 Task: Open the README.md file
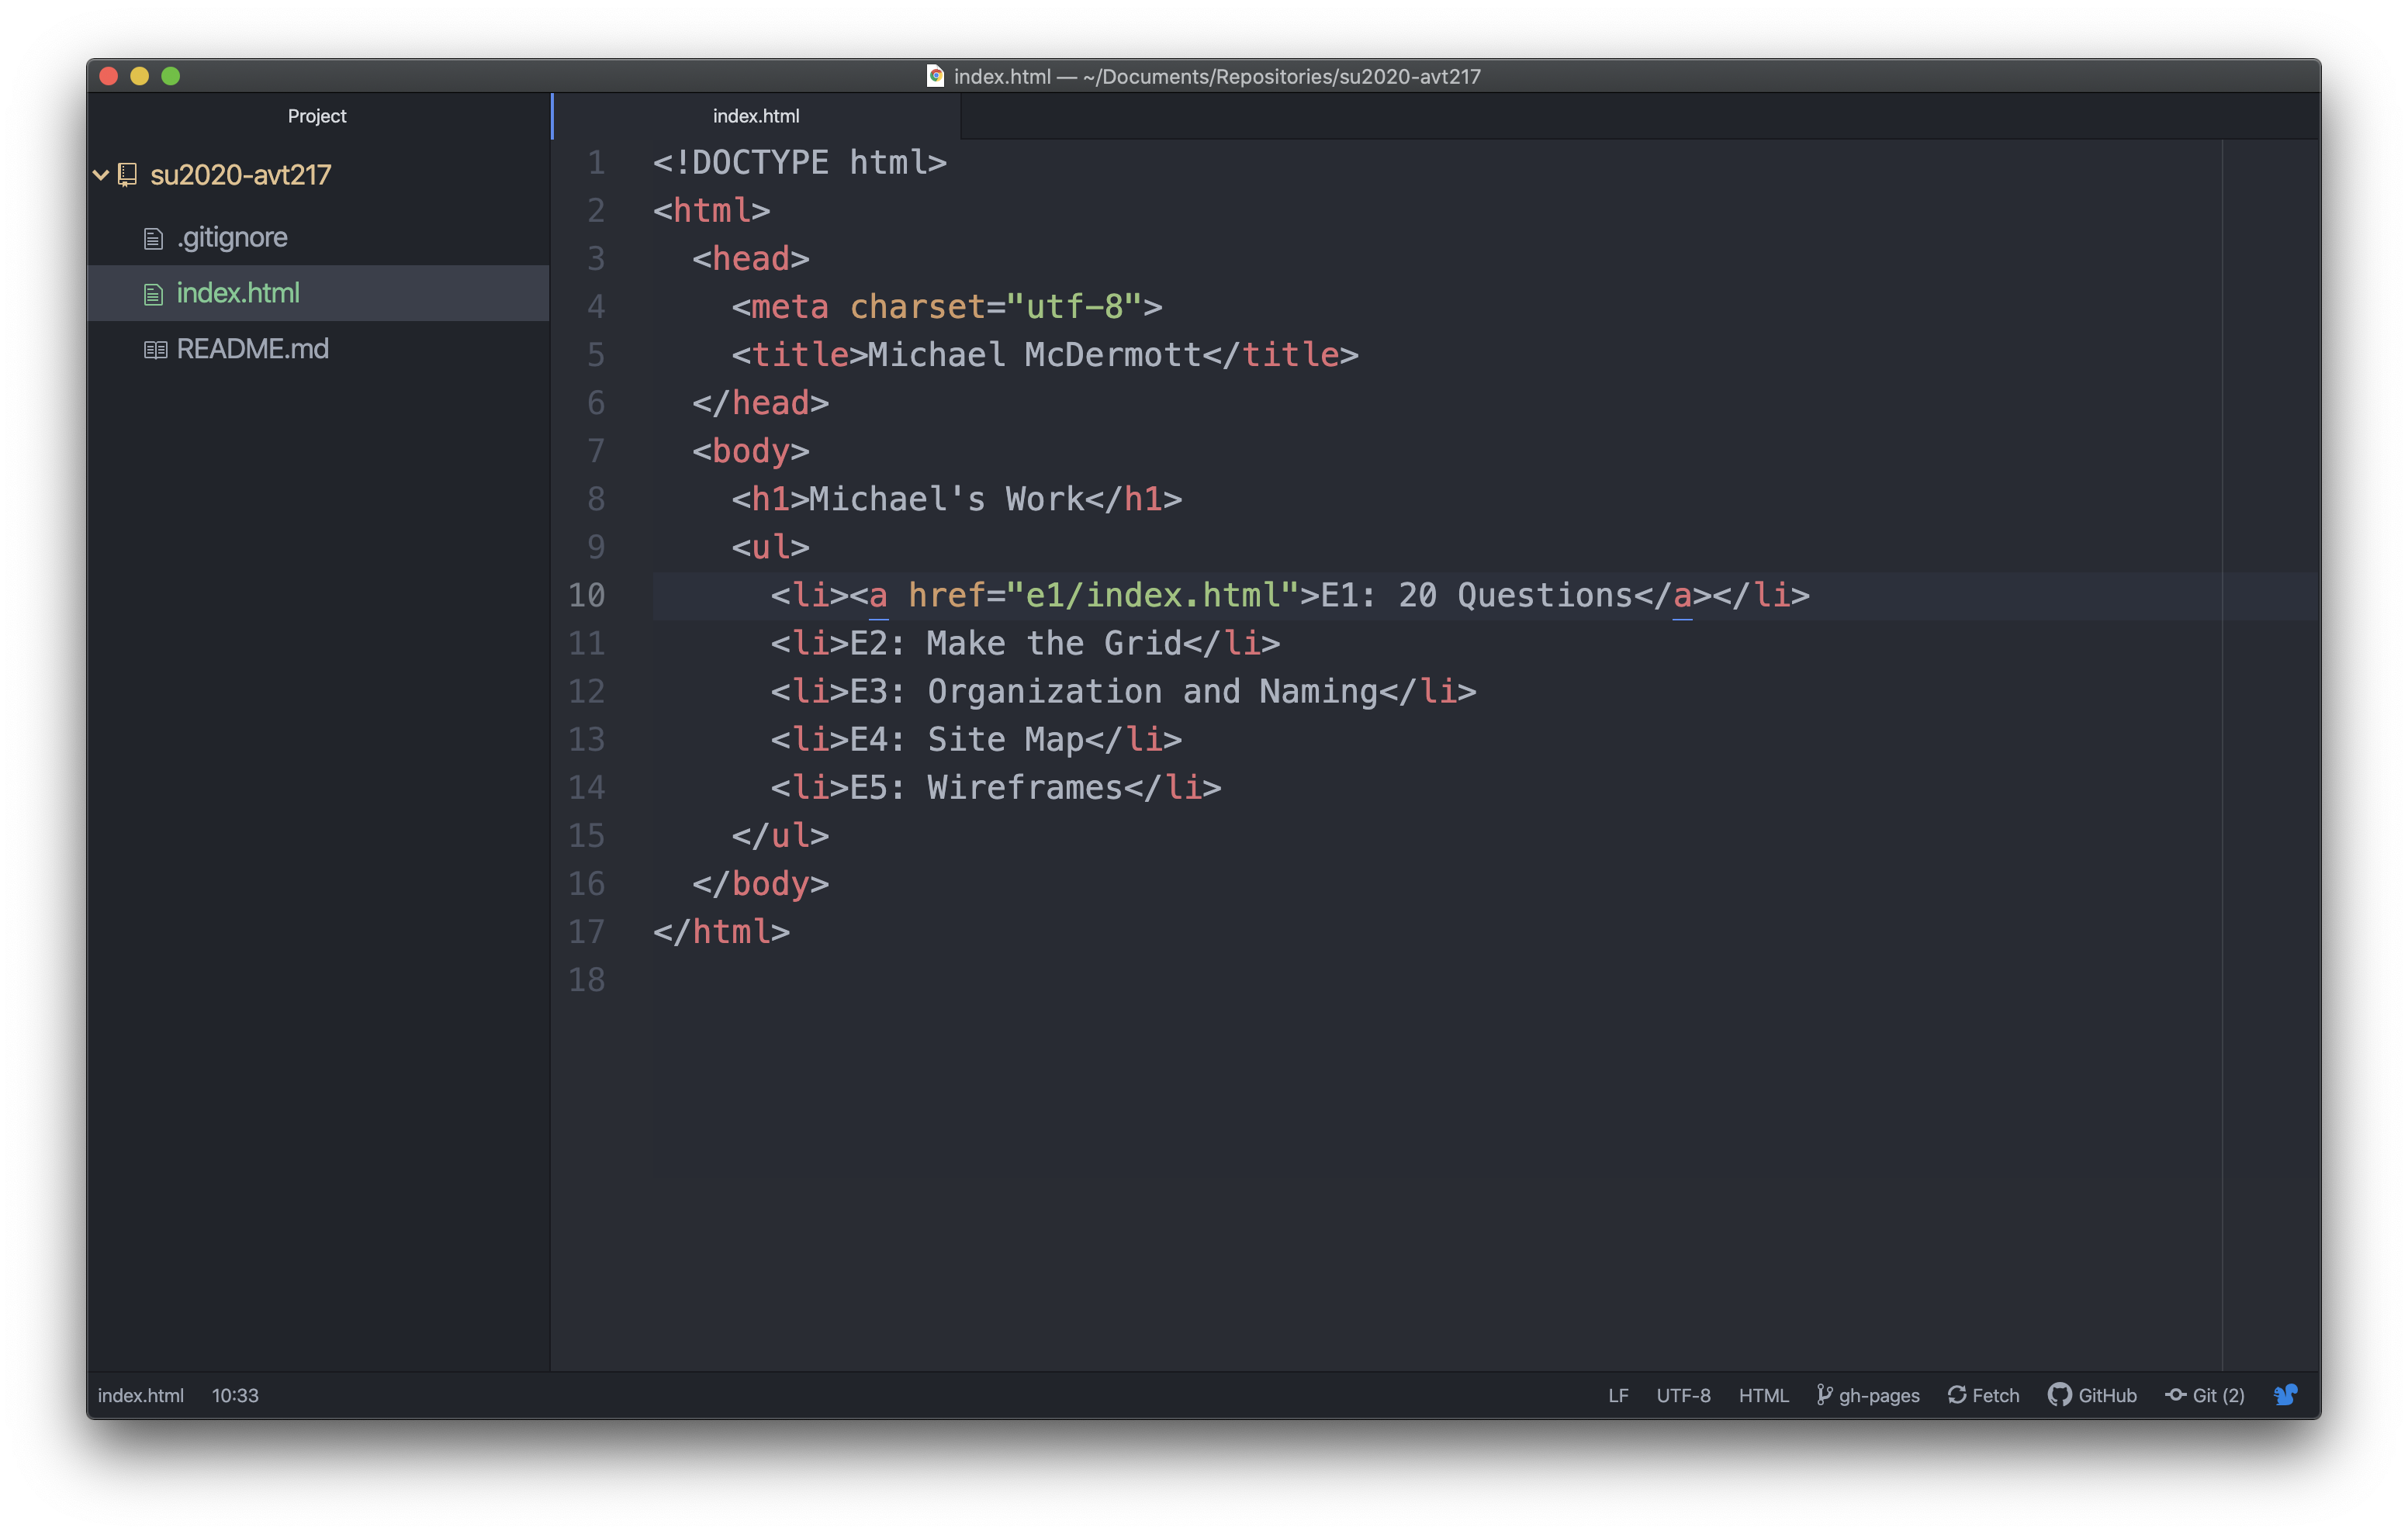click(253, 349)
